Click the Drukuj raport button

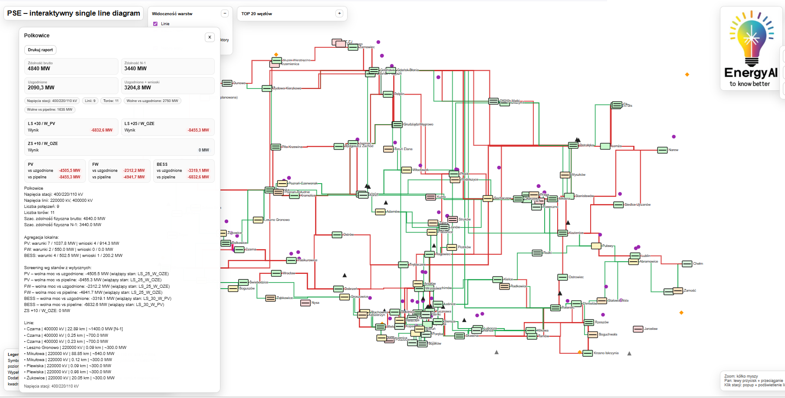coord(40,50)
